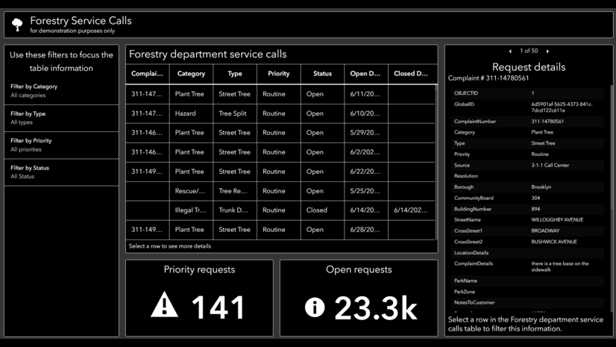The image size is (616, 347).
Task: Click the BUSHWICK AVENUE cross street value
Action: pos(554,242)
